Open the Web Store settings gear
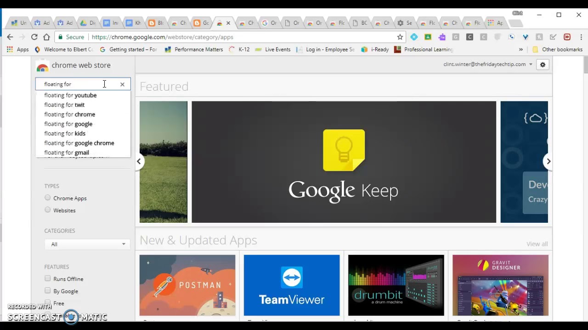The image size is (588, 330). click(543, 65)
